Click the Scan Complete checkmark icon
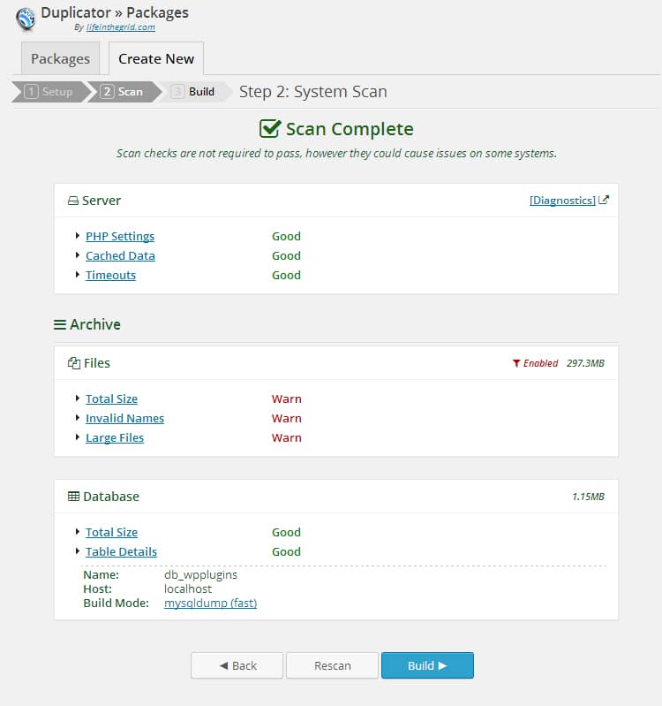The width and height of the screenshot is (662, 706). click(x=269, y=129)
